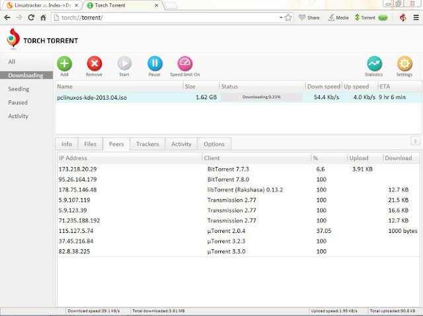This screenshot has height=316, width=423.
Task: Click the browser forward arrow
Action: click(19, 18)
